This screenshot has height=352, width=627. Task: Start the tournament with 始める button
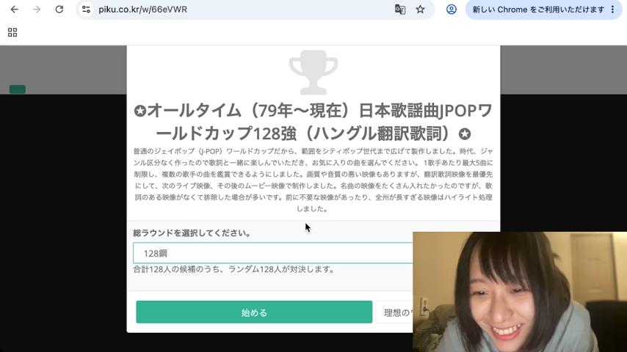(x=254, y=312)
